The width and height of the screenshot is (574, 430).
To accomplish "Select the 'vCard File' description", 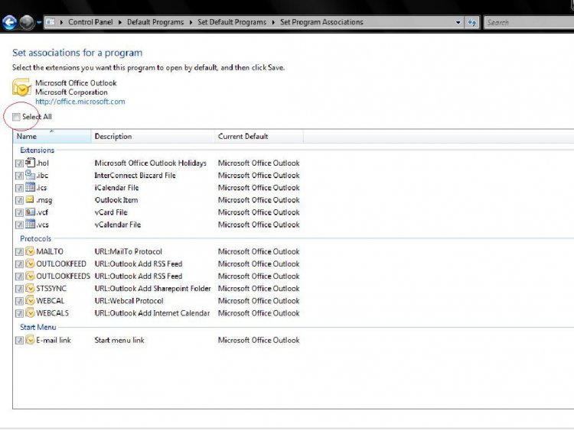I will 111,212.
